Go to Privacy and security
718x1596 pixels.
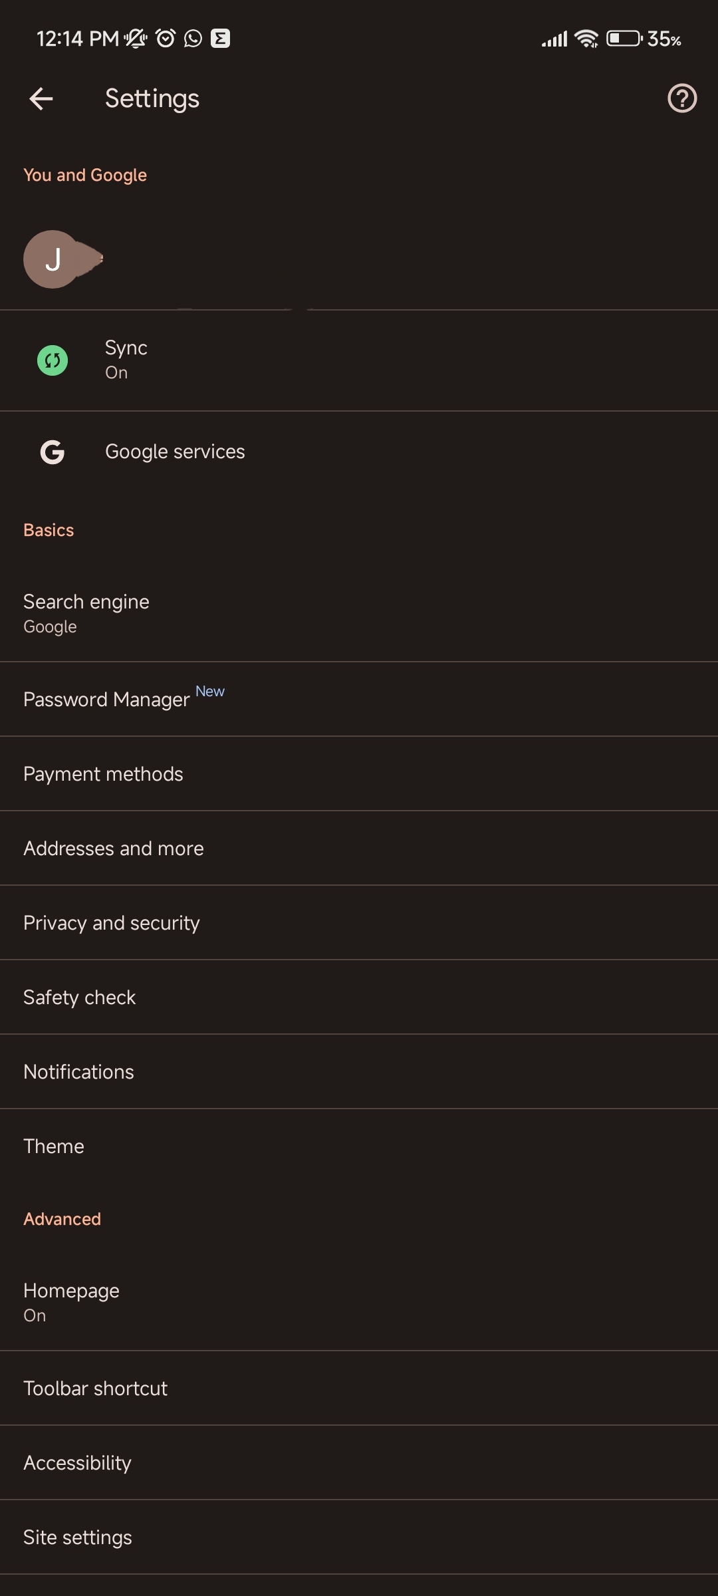pyautogui.click(x=112, y=923)
